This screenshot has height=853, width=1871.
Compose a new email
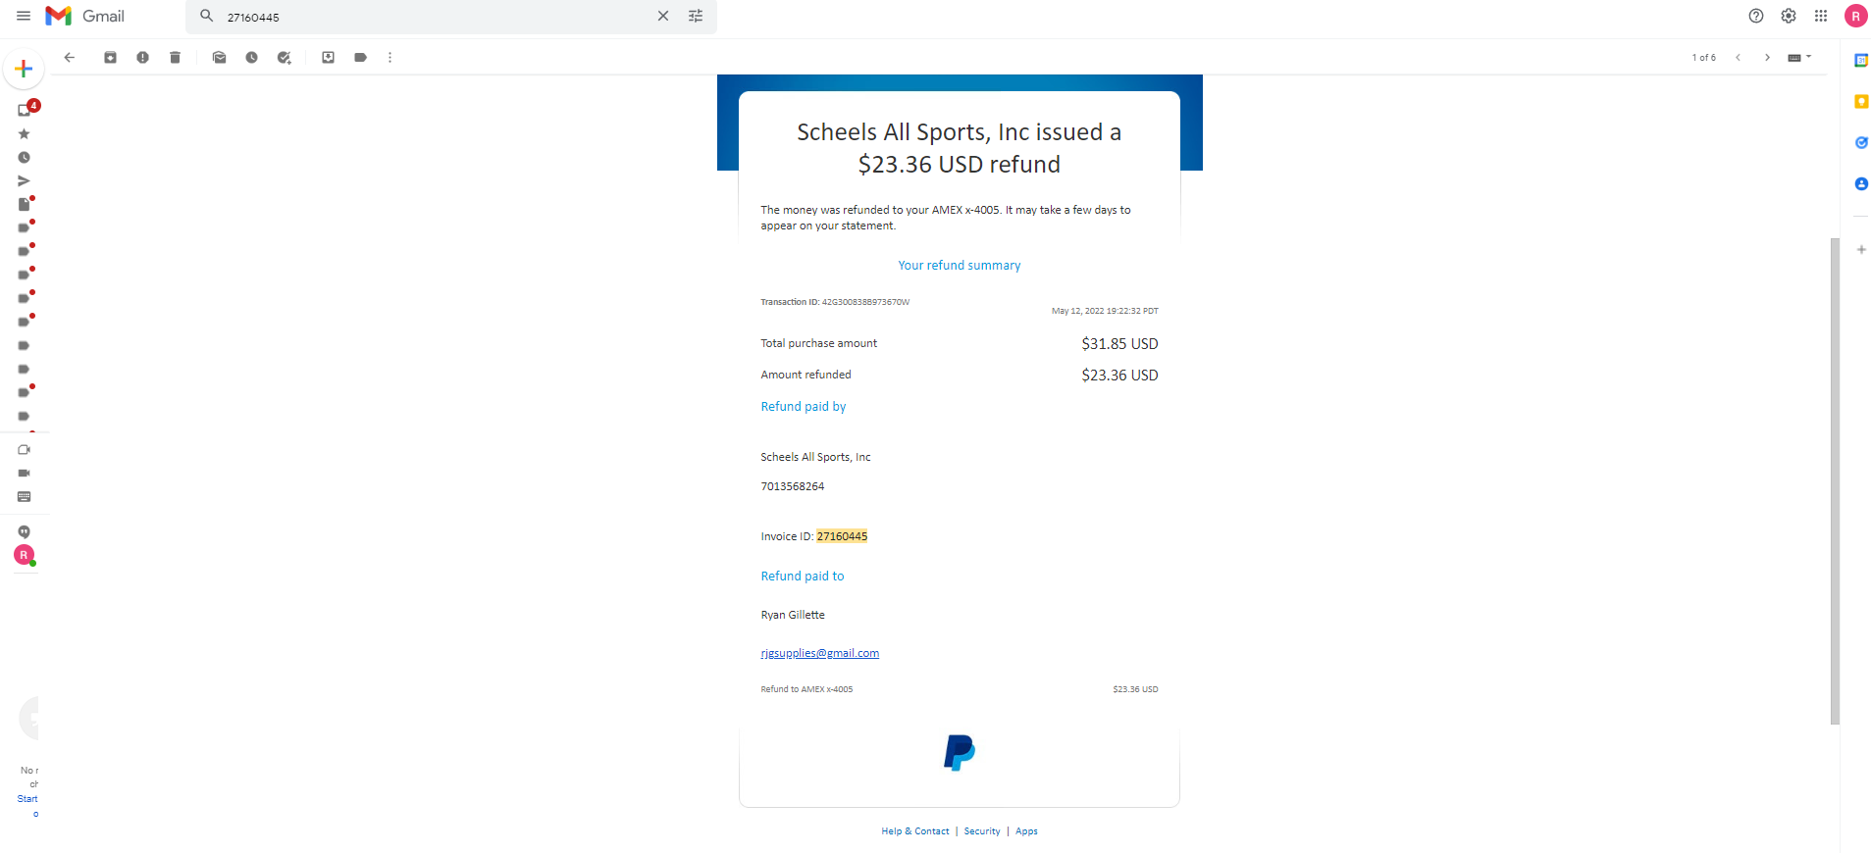point(24,70)
